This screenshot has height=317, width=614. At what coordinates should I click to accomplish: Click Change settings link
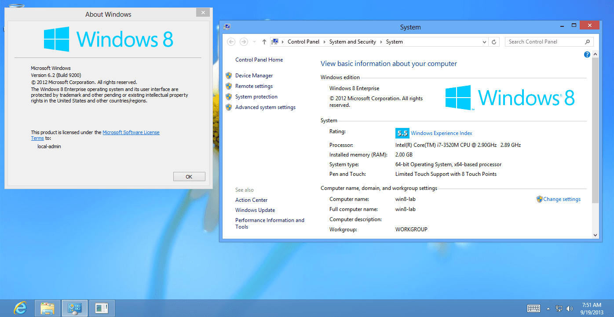point(562,199)
